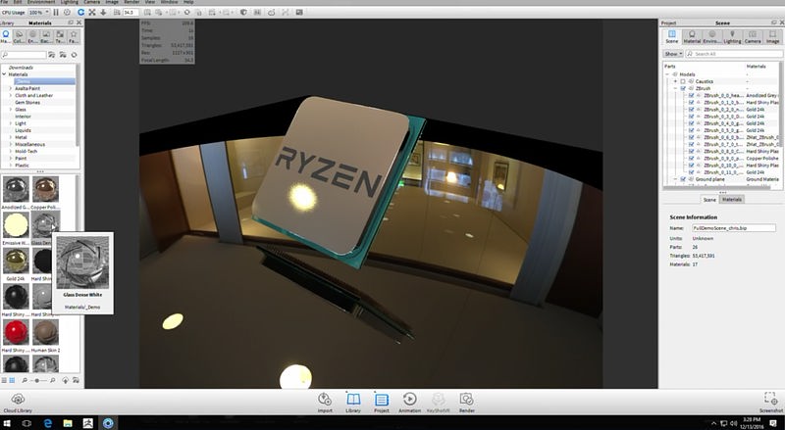Click the Search All field in Scene panel
This screenshot has width=785, height=430.
734,54
